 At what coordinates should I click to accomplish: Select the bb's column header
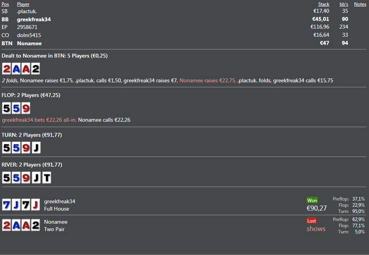pyautogui.click(x=344, y=4)
